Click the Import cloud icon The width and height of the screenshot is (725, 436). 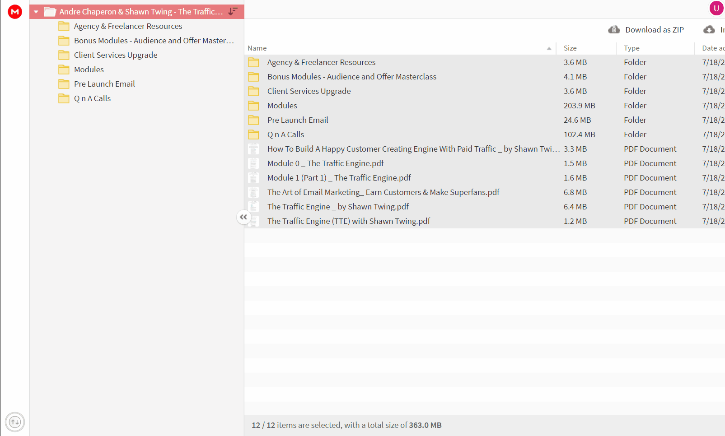709,30
